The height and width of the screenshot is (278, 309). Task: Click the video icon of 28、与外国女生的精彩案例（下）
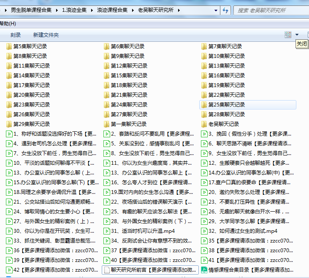tap(107, 221)
